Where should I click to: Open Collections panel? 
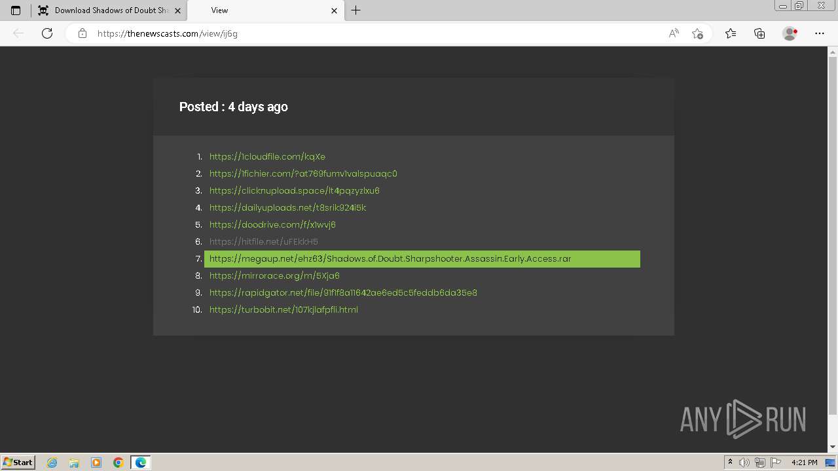pyautogui.click(x=759, y=33)
